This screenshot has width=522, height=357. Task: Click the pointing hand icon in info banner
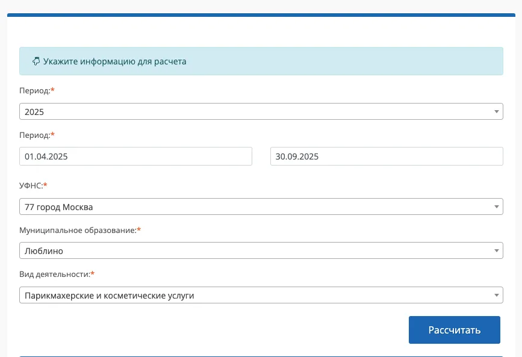pos(36,61)
